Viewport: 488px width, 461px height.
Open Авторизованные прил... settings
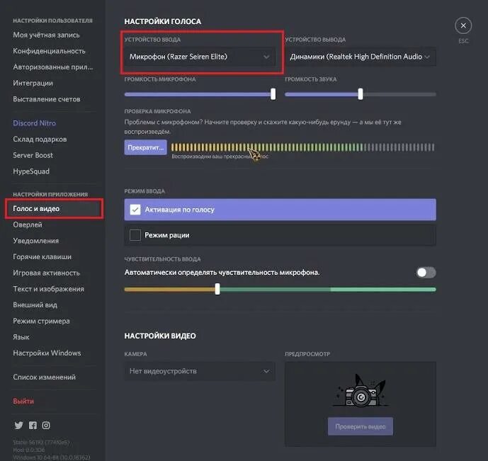(x=53, y=67)
